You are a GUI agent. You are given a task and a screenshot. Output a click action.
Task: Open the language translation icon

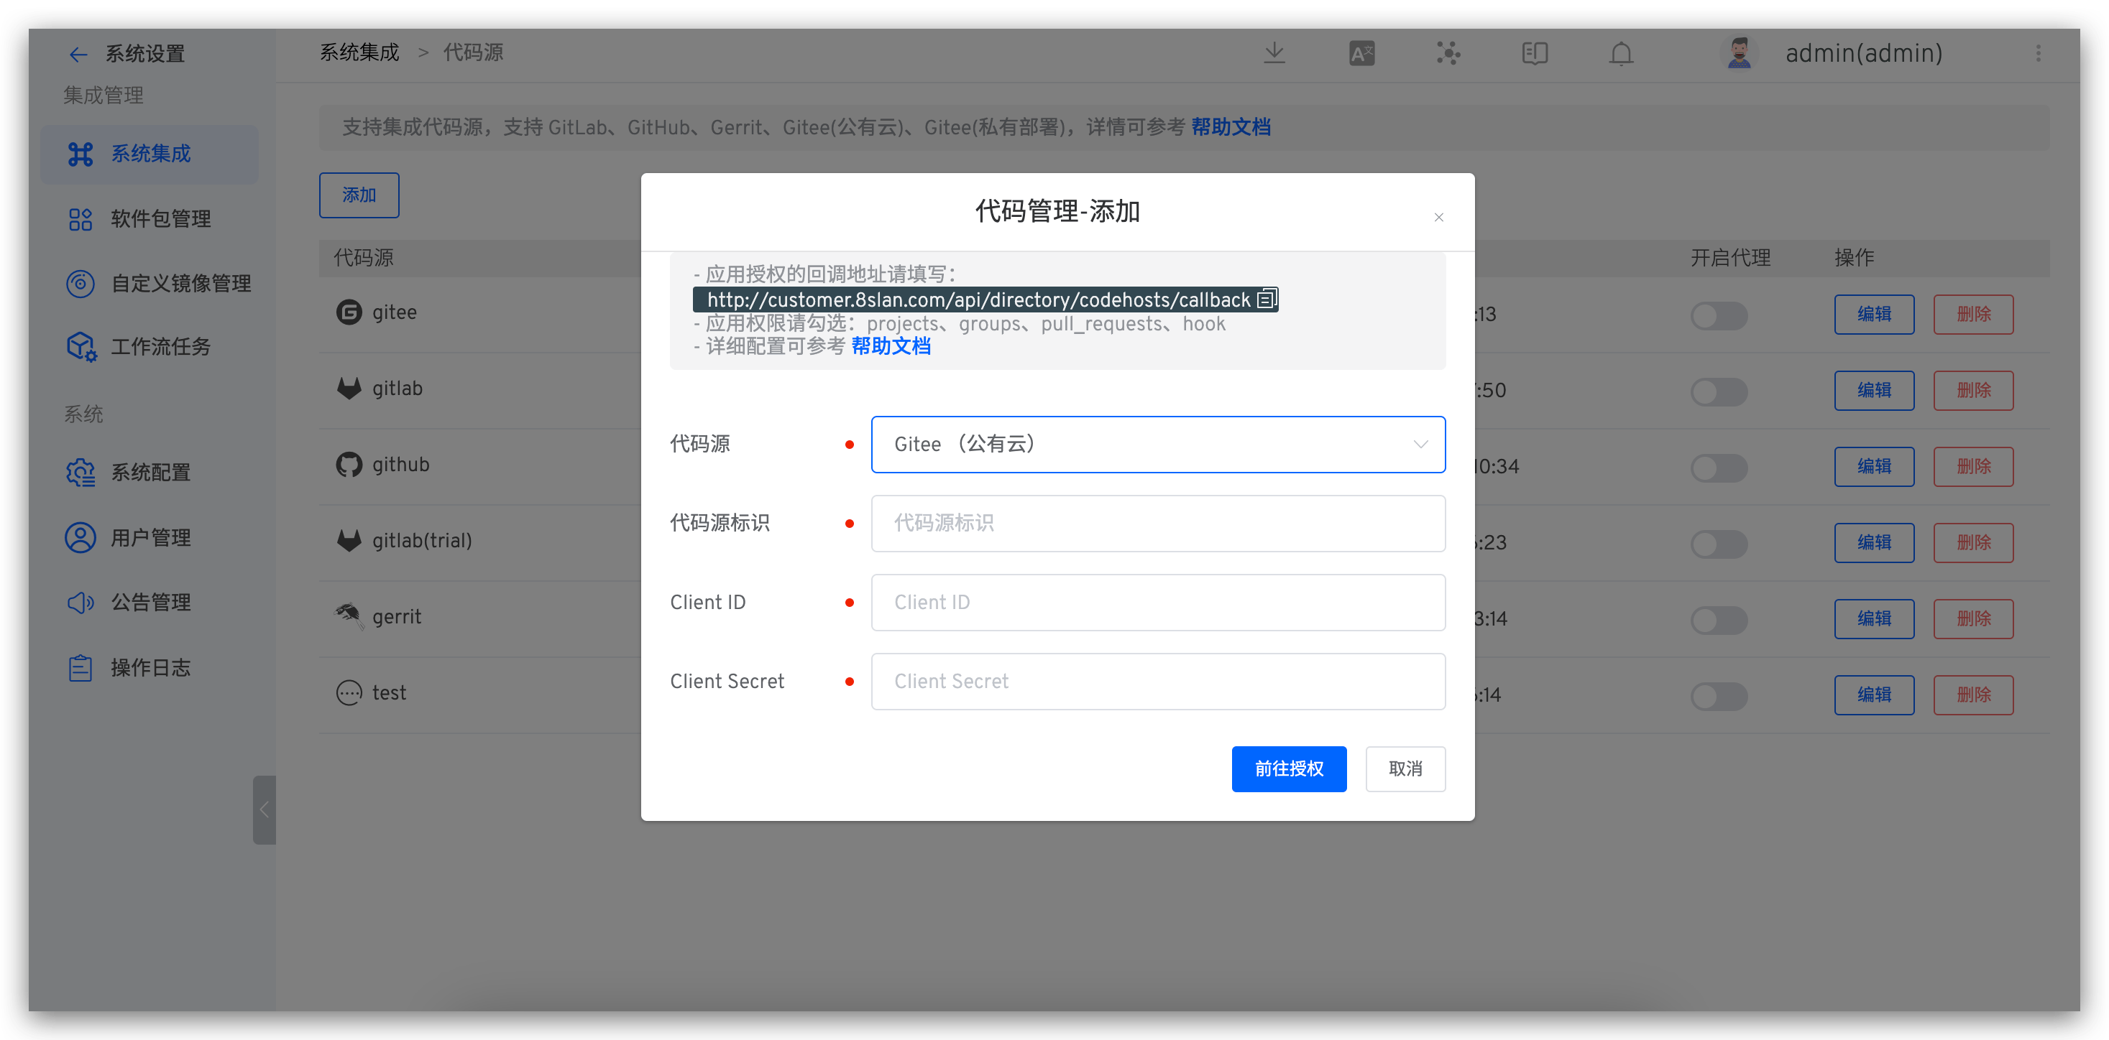[x=1361, y=54]
